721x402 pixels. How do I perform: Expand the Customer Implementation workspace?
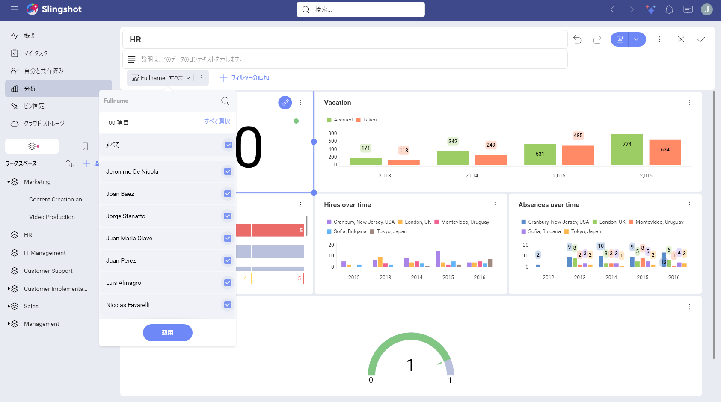click(x=9, y=289)
